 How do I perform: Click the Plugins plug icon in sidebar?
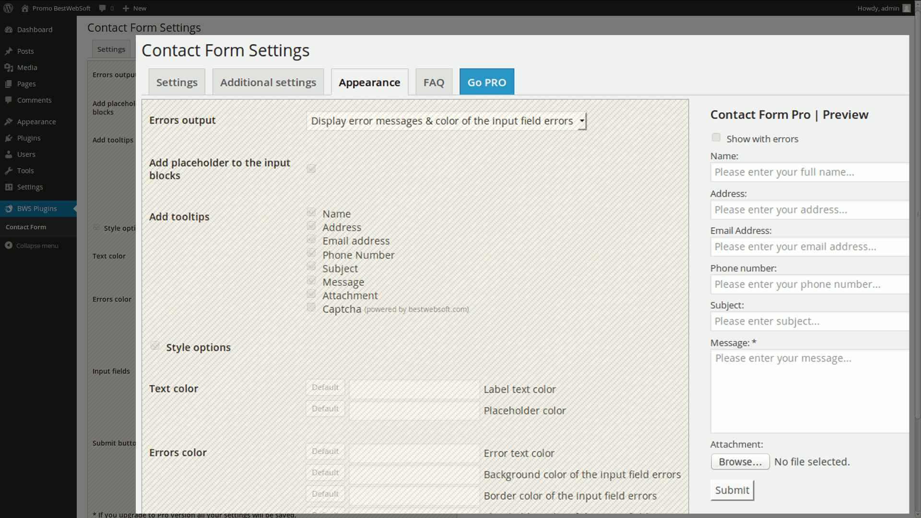tap(9, 138)
